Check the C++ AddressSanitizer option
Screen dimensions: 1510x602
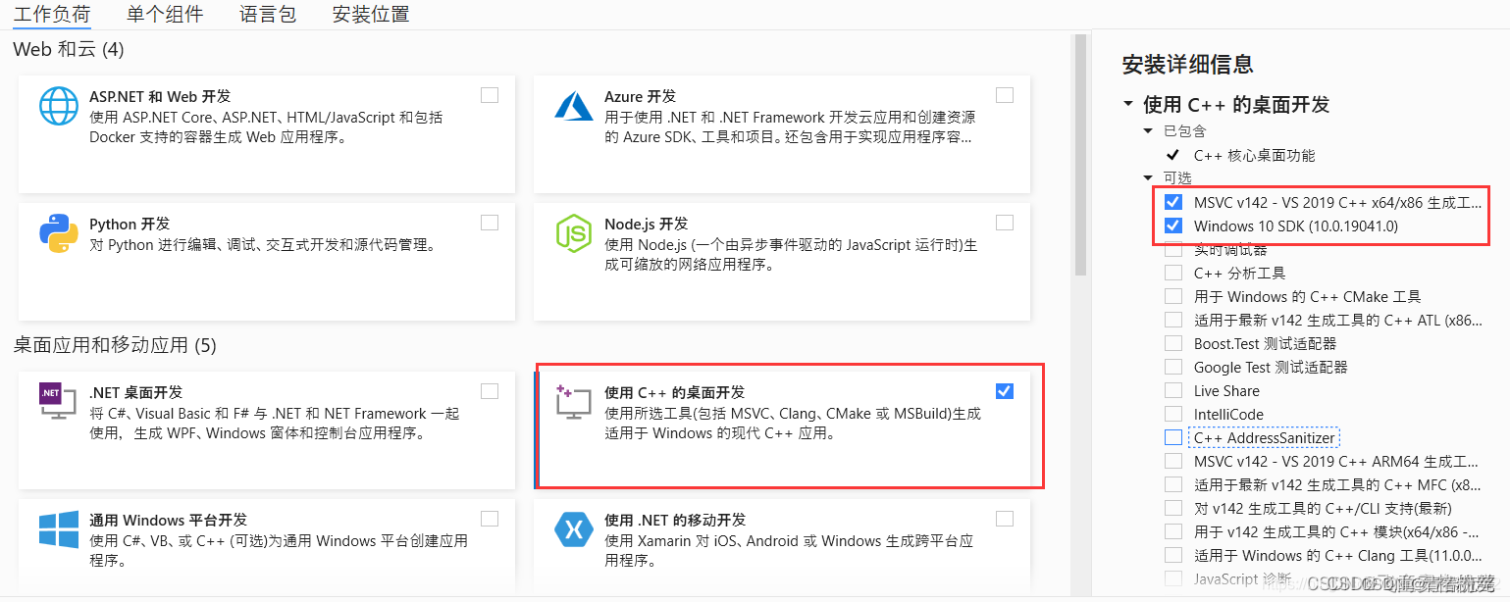[x=1172, y=437]
